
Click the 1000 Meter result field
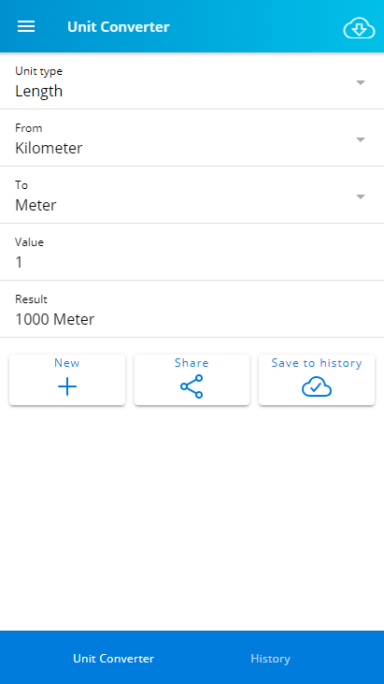(192, 310)
